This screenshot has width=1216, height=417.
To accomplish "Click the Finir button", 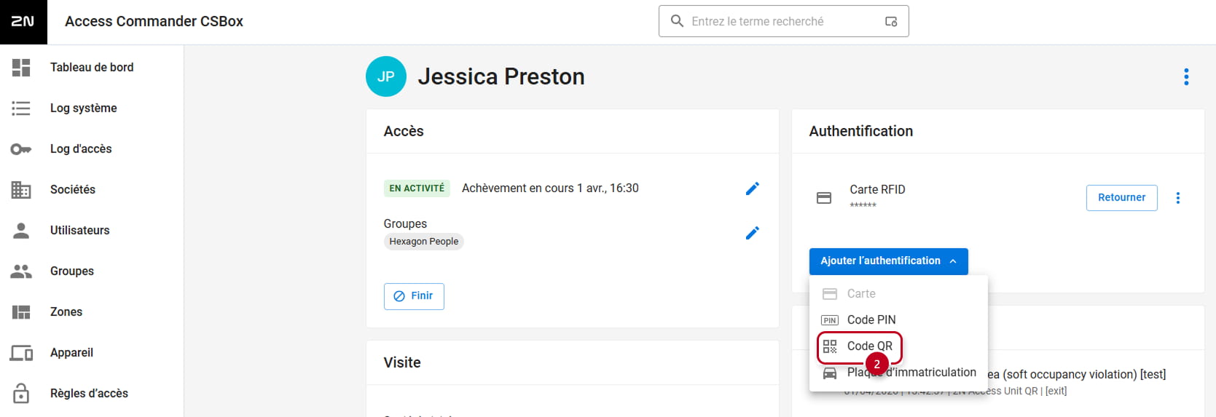I will tap(414, 296).
